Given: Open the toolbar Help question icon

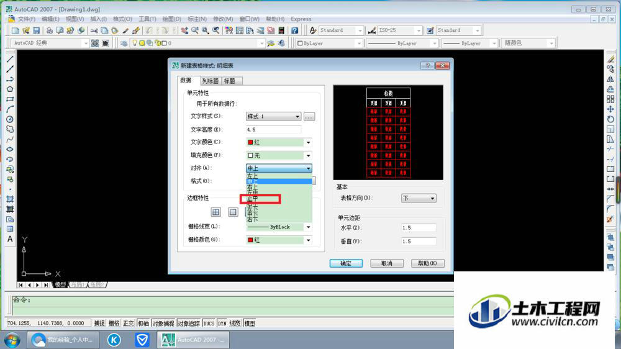Looking at the screenshot, I should point(294,30).
